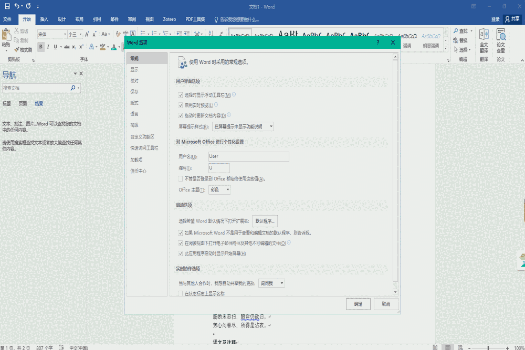Confirm settings with the 确定 button
Screen dimensions: 525x350
358,304
